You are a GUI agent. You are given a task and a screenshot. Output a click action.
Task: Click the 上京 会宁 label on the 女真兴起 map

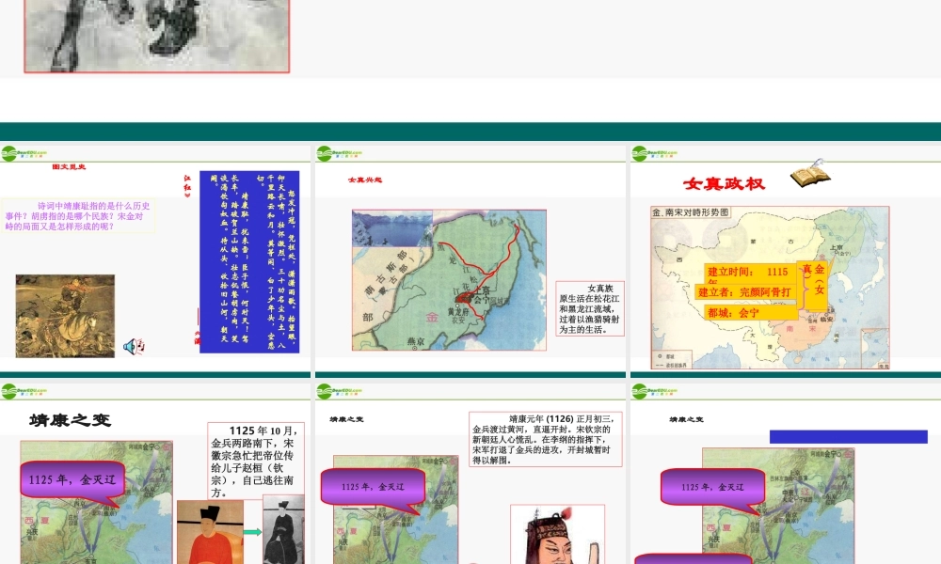coord(482,295)
